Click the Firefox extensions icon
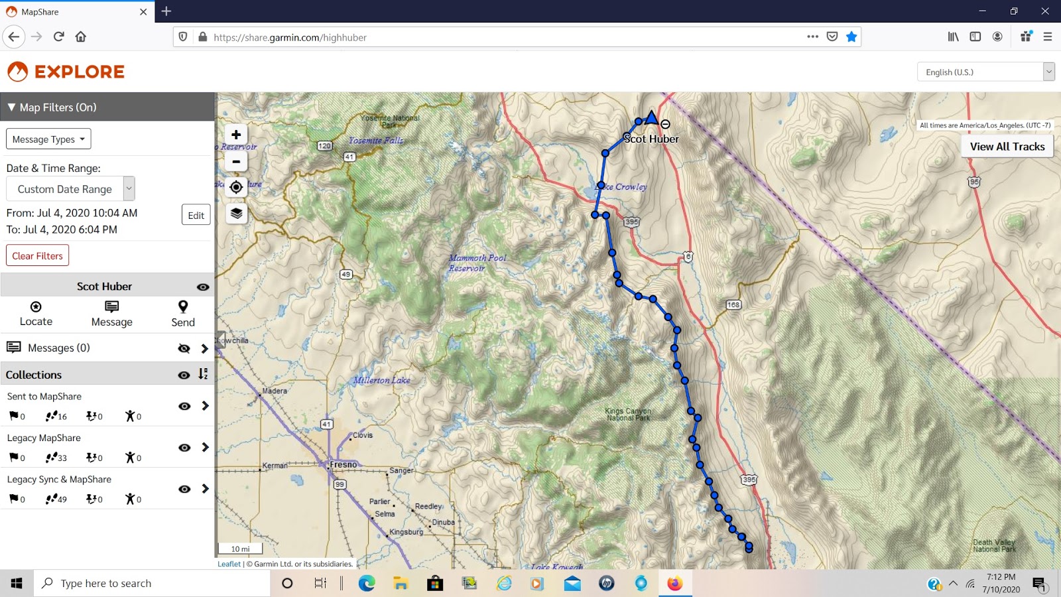The image size is (1061, 597). click(x=1026, y=37)
